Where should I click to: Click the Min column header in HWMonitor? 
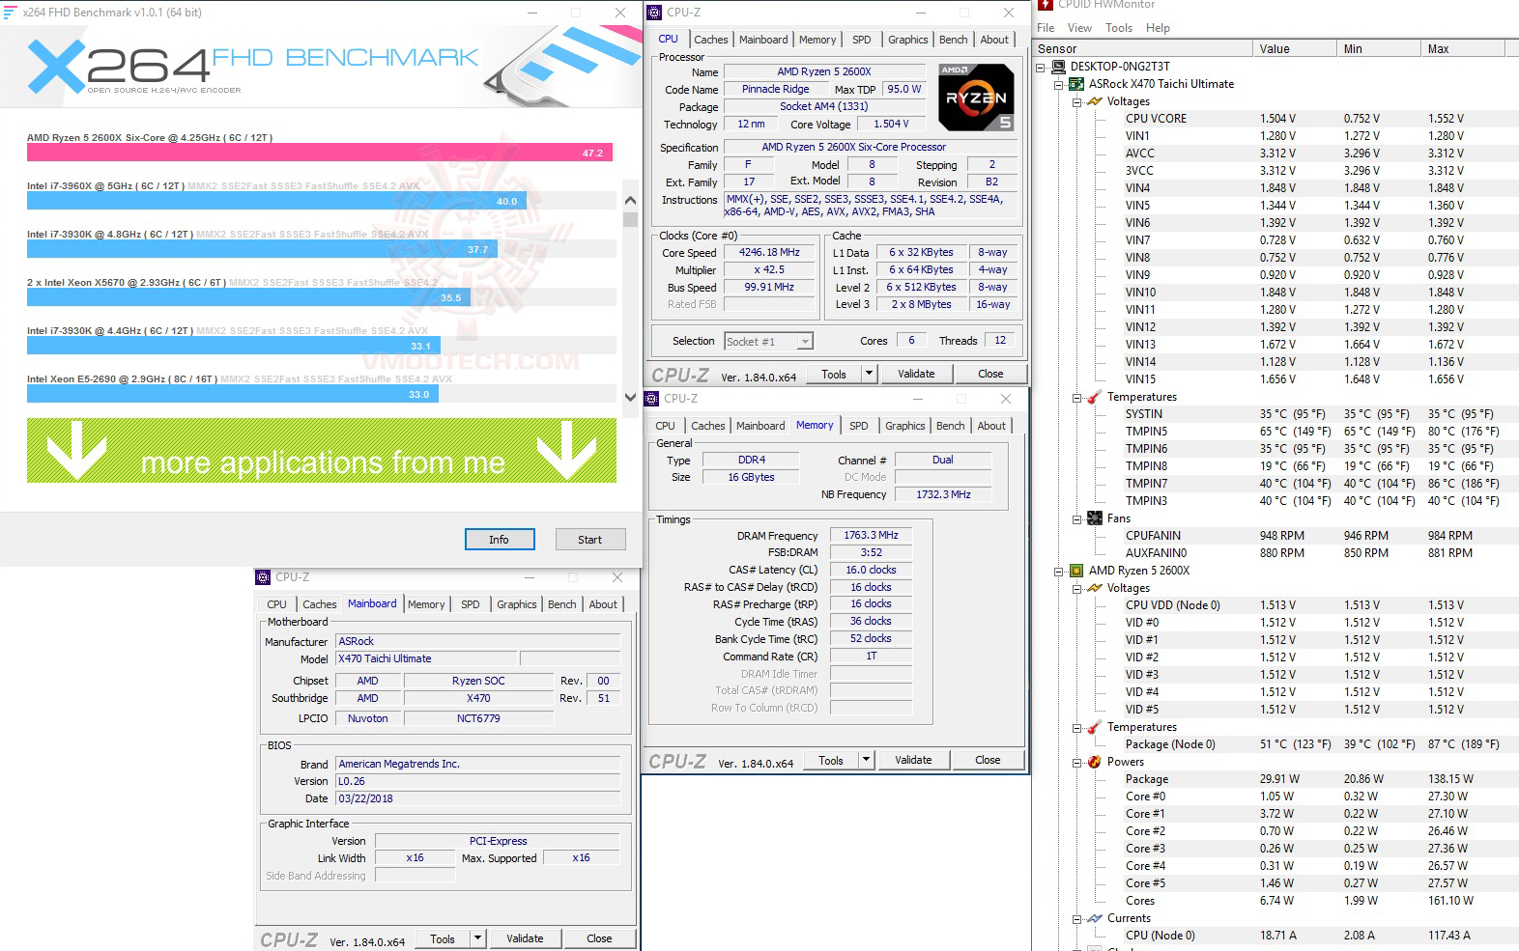[x=1380, y=48]
